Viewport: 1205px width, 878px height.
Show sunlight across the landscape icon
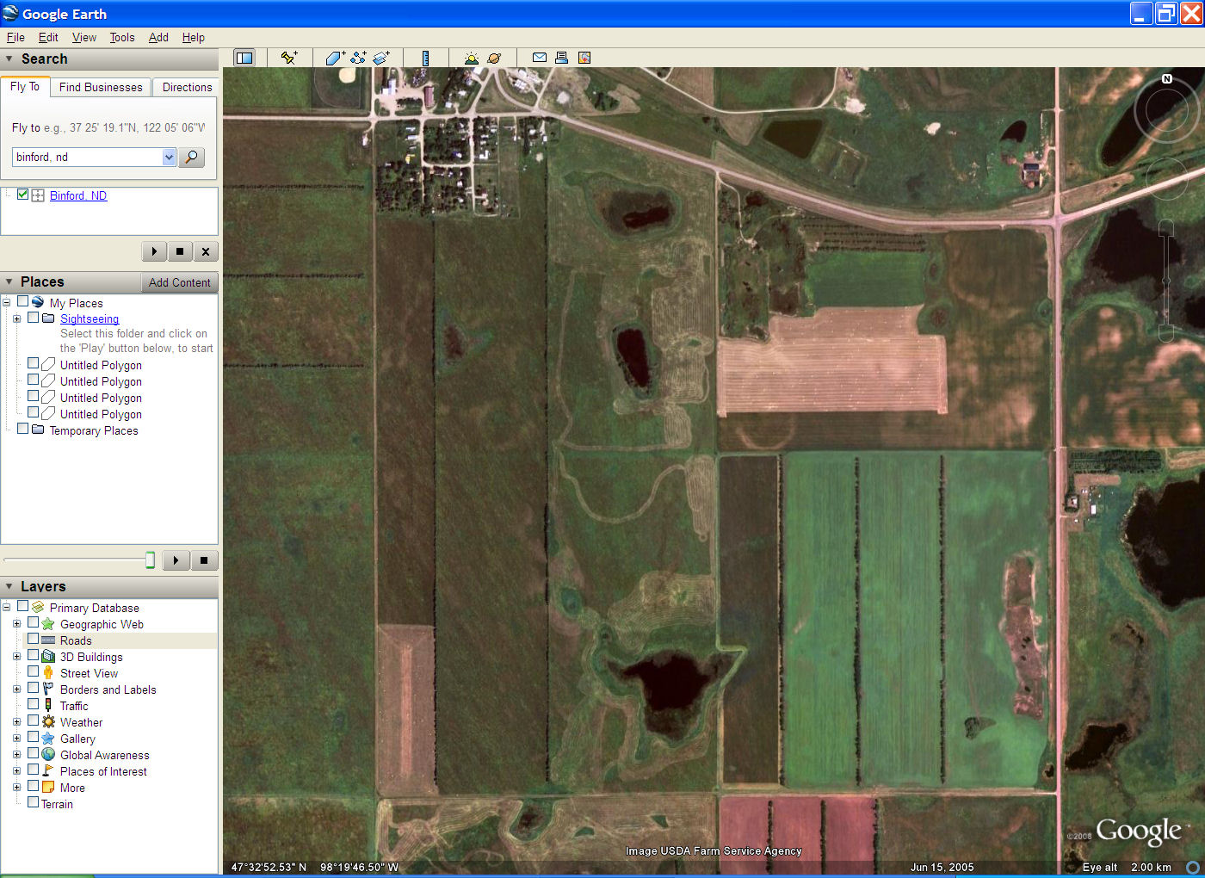point(471,58)
